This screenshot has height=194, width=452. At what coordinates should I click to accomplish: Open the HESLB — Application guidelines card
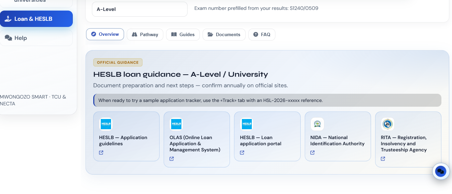126,136
